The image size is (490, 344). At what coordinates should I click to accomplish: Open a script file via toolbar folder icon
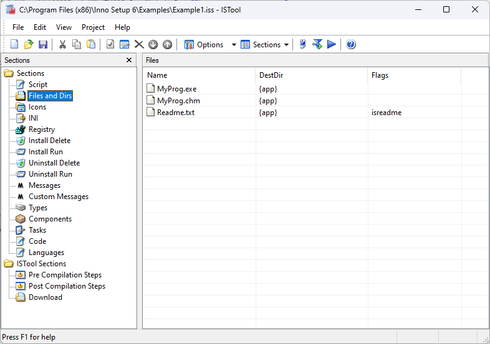(29, 44)
